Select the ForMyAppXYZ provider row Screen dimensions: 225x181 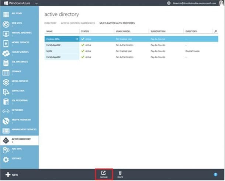click(54, 45)
